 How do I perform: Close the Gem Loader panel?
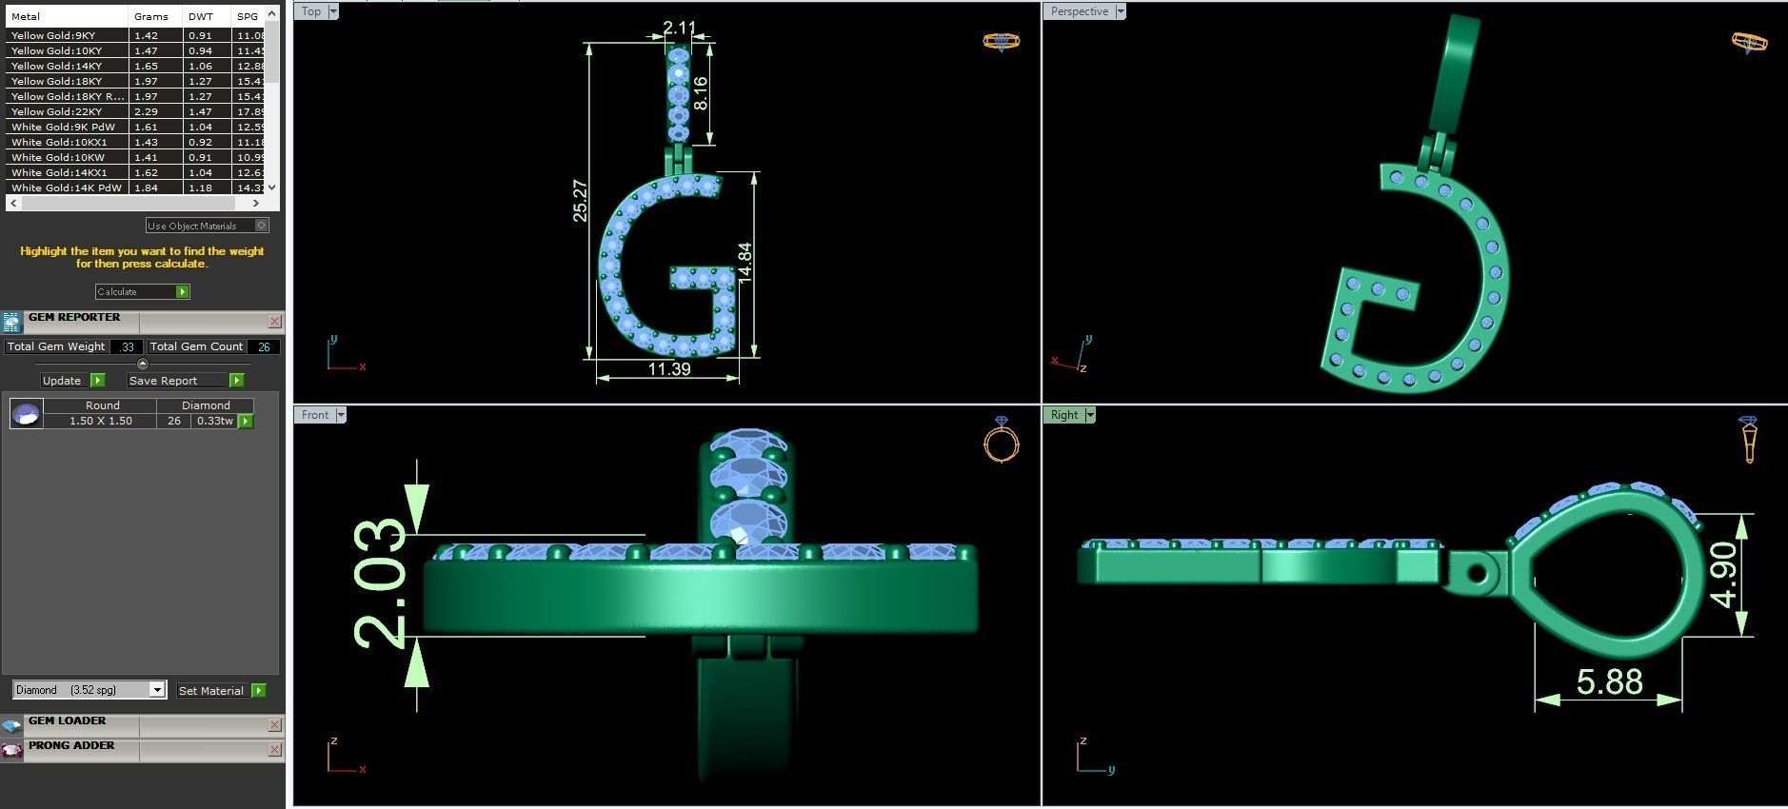pyautogui.click(x=274, y=725)
